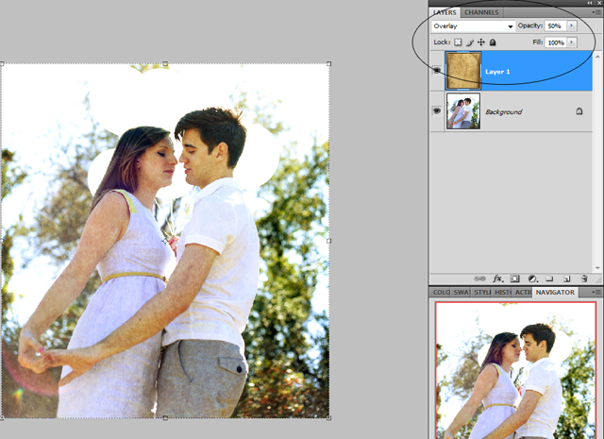Click the right-middle transform handle on canvas
604x439 pixels.
[328, 241]
